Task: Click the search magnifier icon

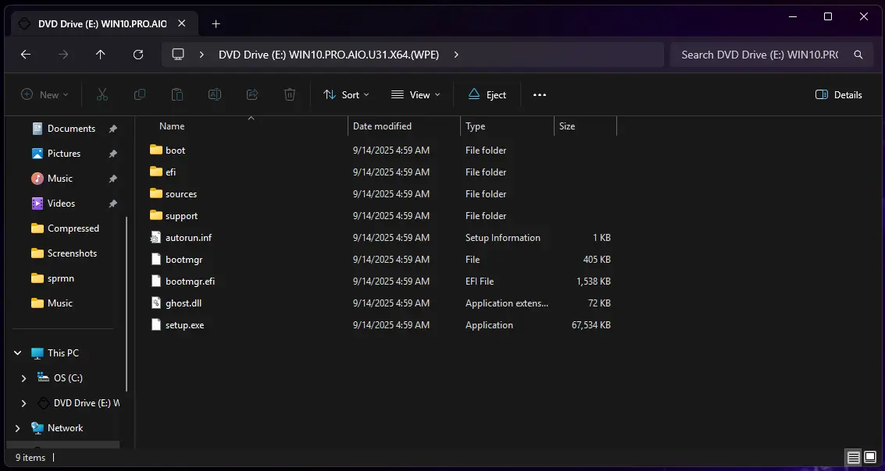Action: 858,55
